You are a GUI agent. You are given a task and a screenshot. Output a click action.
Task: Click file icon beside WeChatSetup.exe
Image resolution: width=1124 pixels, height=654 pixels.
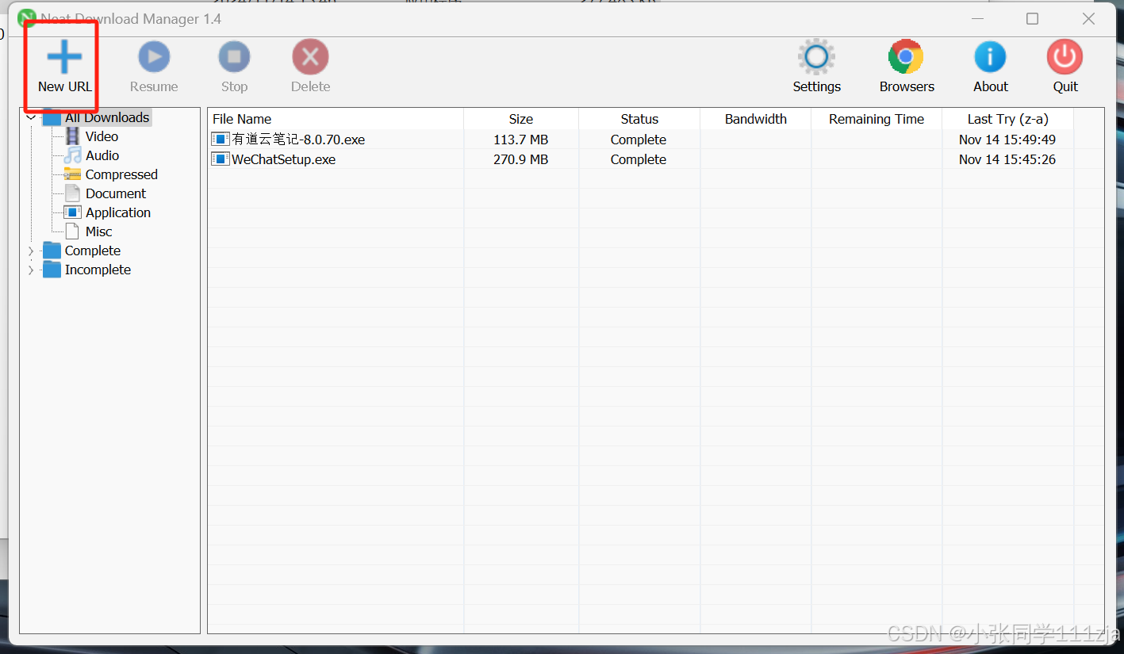(x=221, y=159)
